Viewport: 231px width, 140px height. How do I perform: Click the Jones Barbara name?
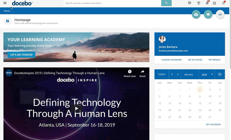168,47
